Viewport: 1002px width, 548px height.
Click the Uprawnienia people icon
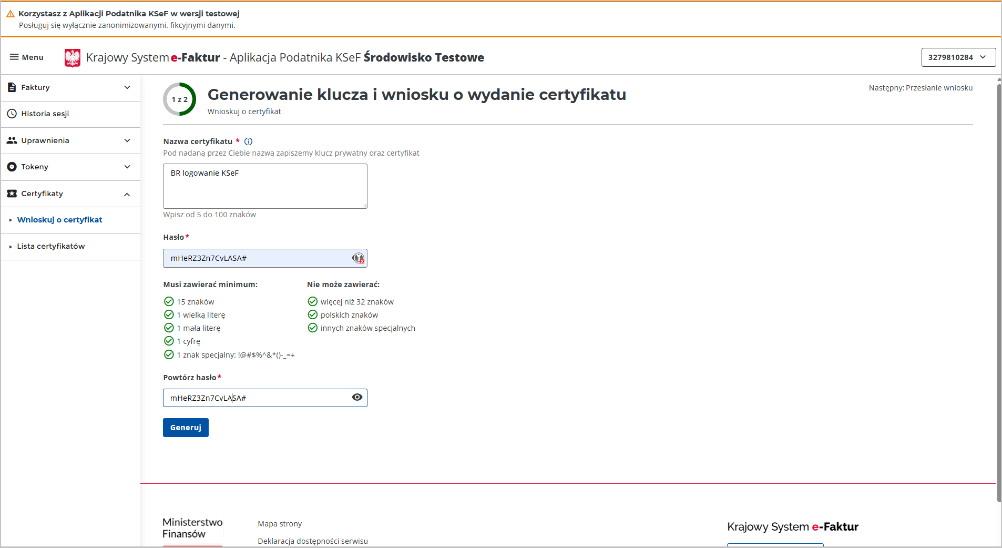12,140
